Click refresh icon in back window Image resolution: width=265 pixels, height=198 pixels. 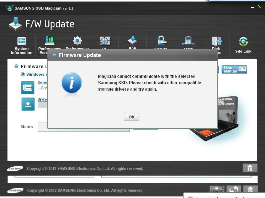tap(234, 189)
